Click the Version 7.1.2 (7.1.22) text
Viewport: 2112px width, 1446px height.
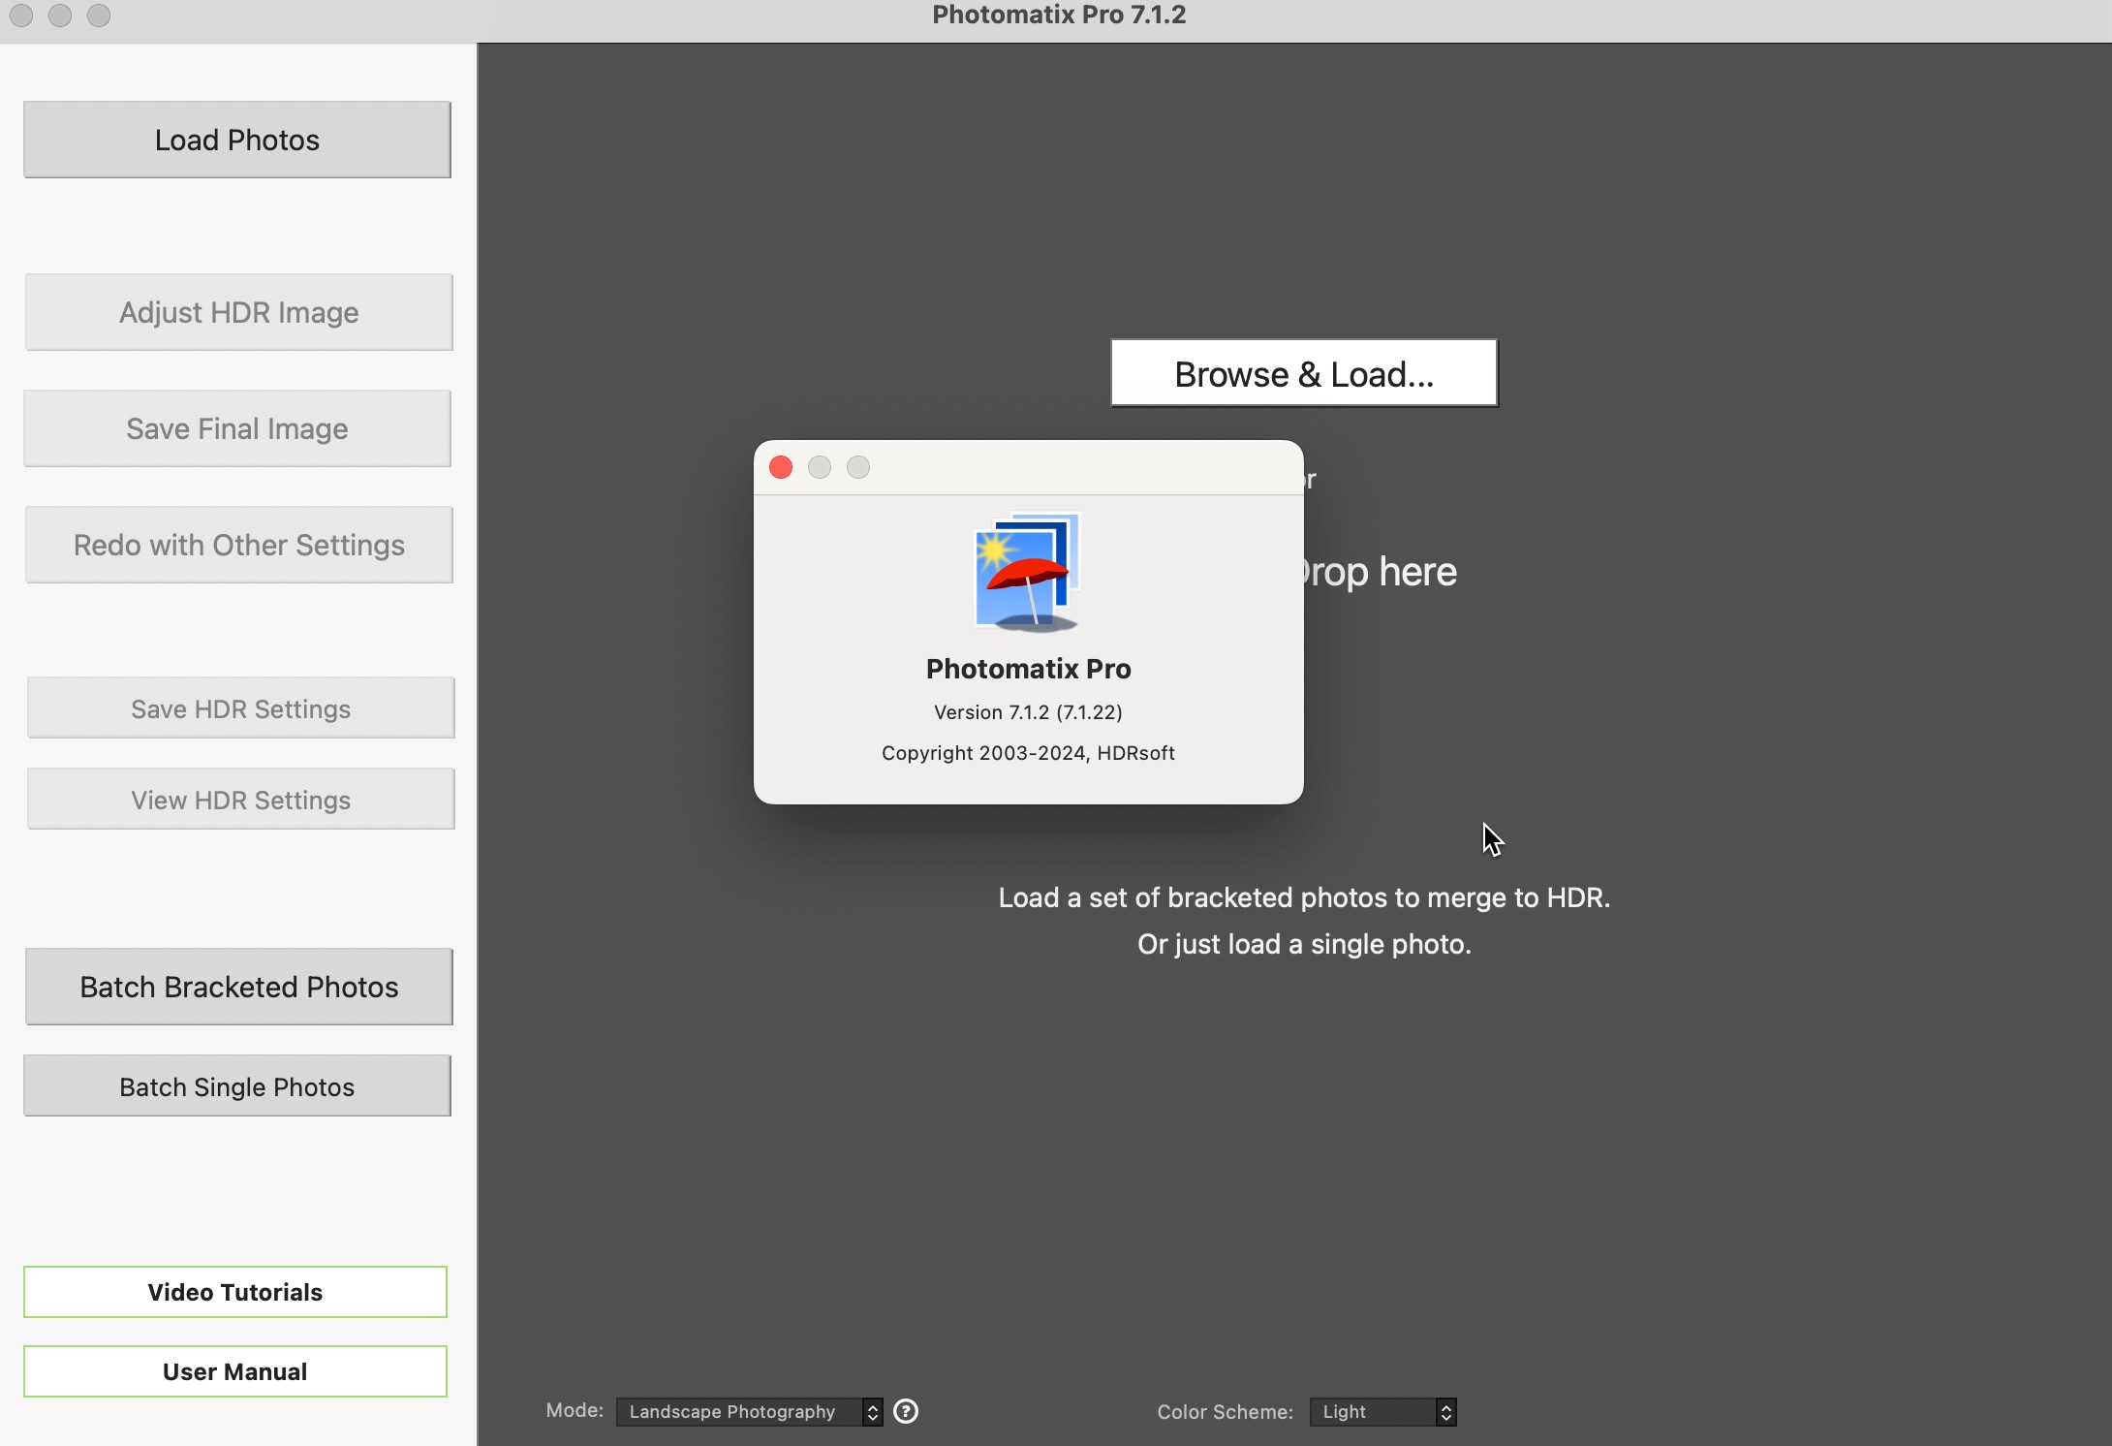point(1028,712)
